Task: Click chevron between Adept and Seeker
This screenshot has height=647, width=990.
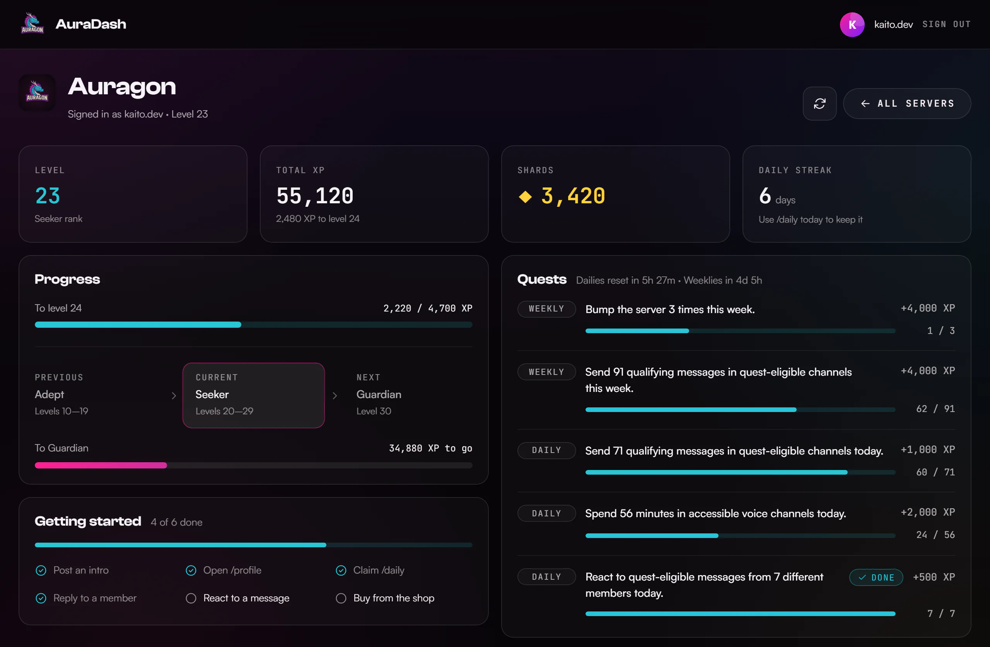Action: point(174,395)
